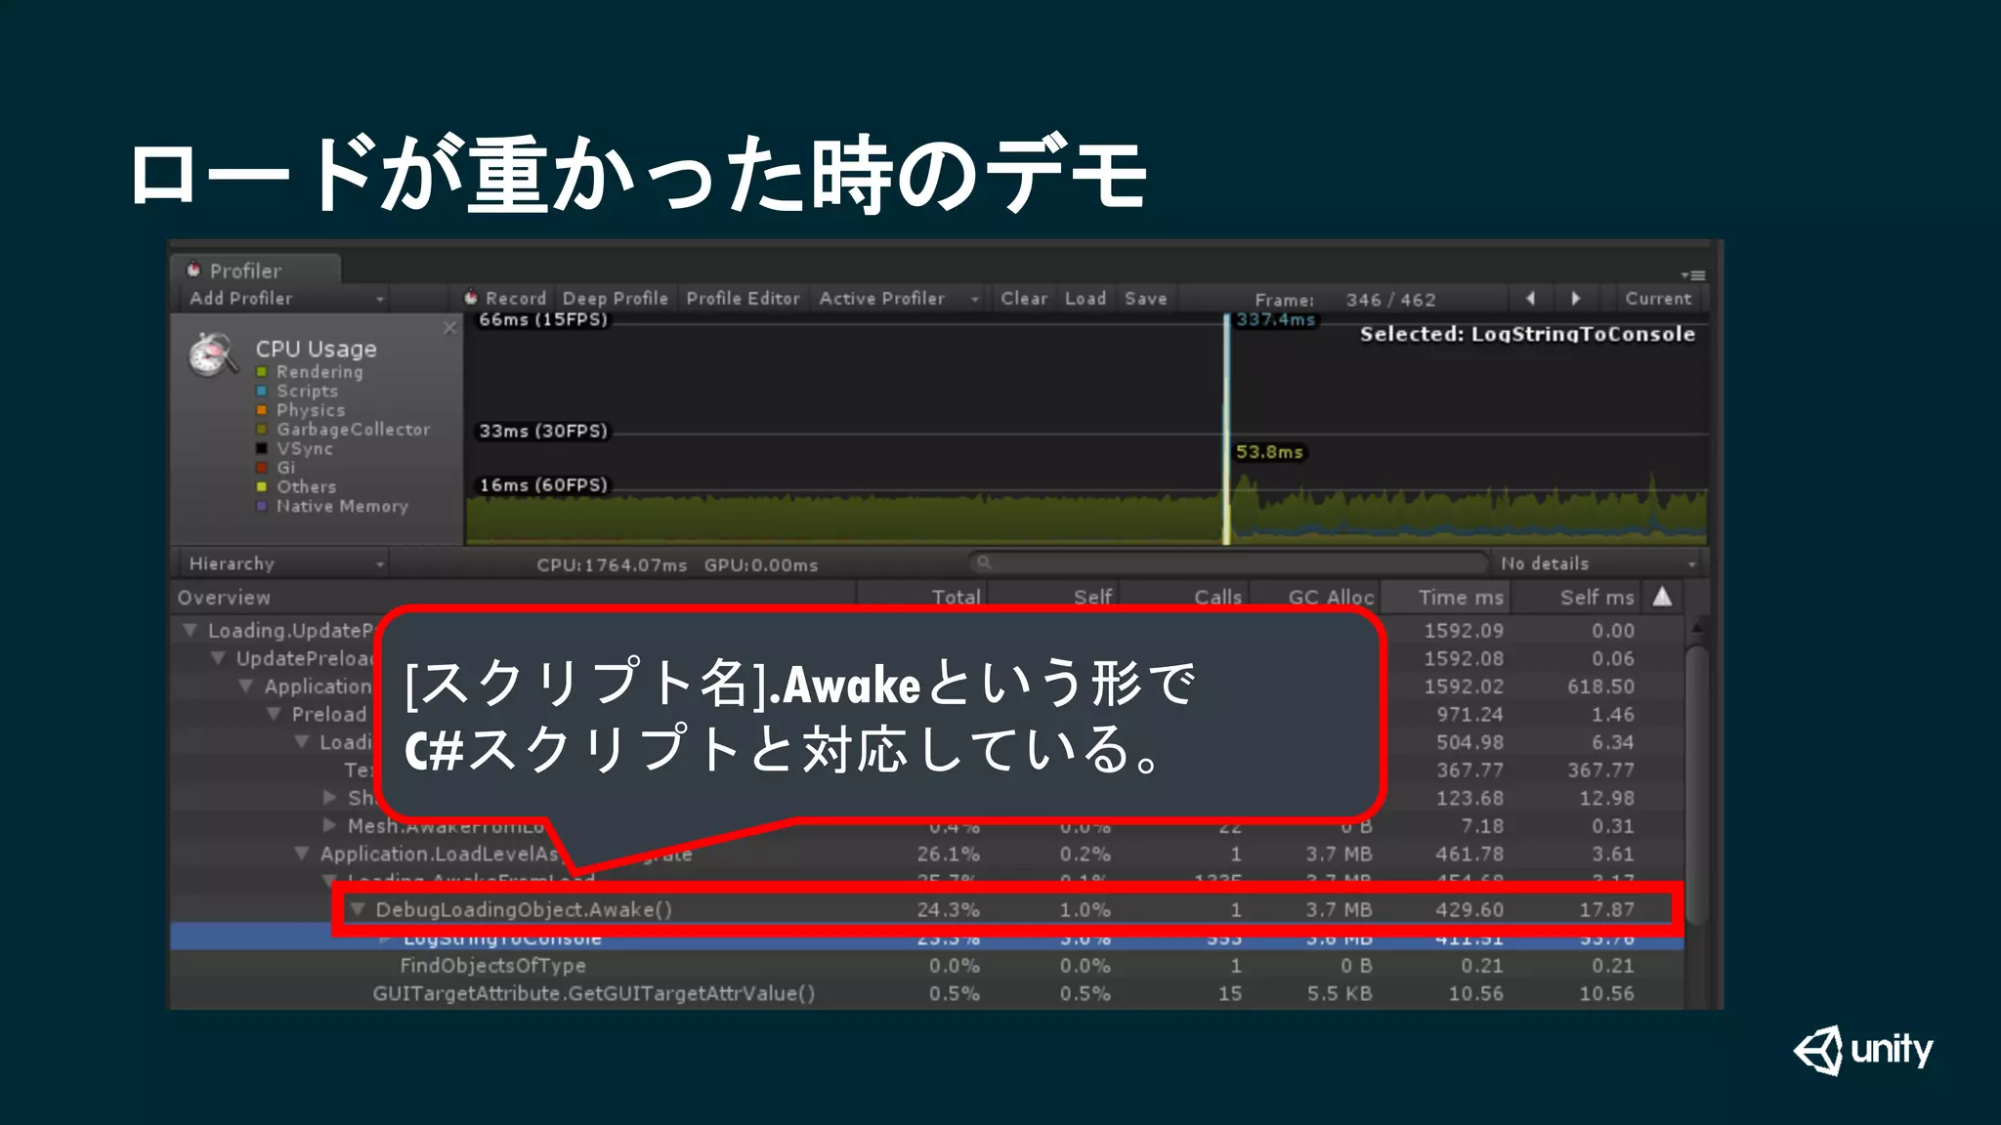
Task: Select the Profiler tab
Action: click(256, 271)
